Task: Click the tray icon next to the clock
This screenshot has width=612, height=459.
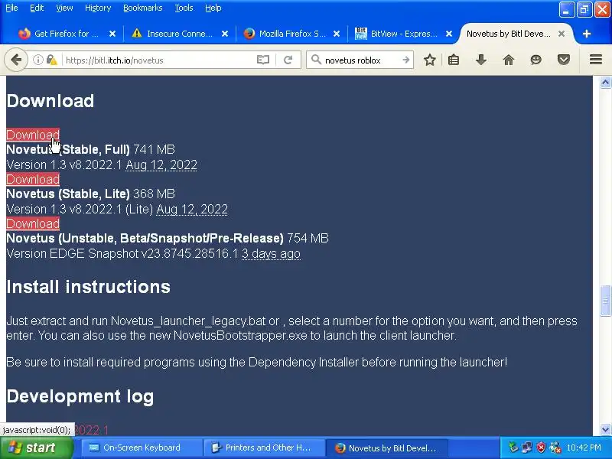Action: [555, 448]
